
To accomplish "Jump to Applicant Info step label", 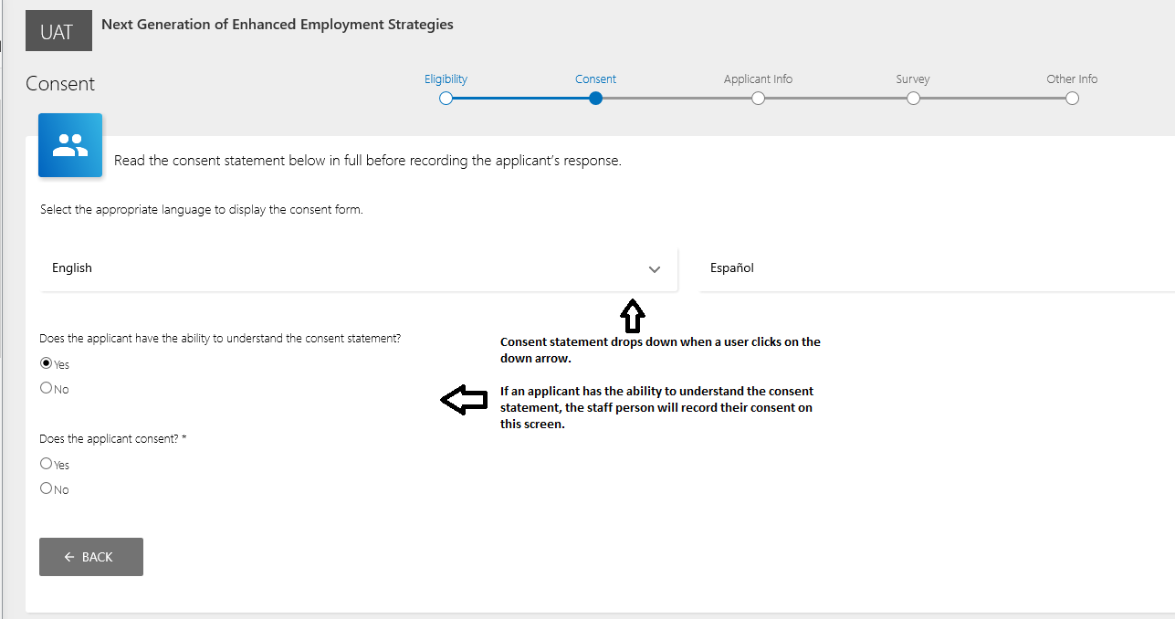I will tap(758, 79).
